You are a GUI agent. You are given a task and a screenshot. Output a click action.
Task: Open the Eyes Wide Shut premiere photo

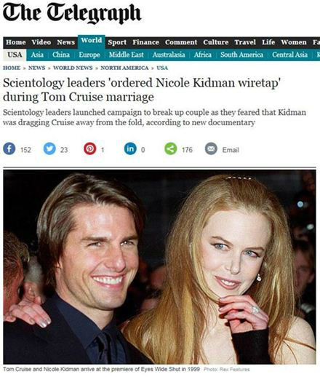[x=159, y=266]
